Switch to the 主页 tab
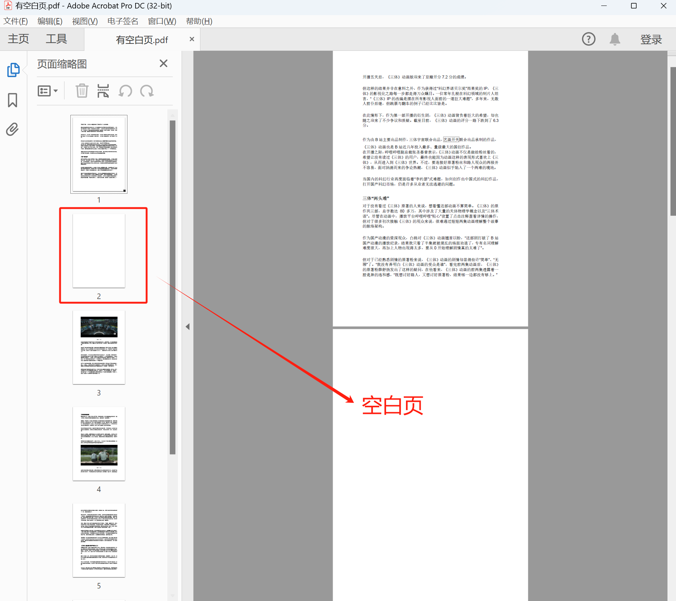Screen dimensions: 676x601 pyautogui.click(x=17, y=39)
